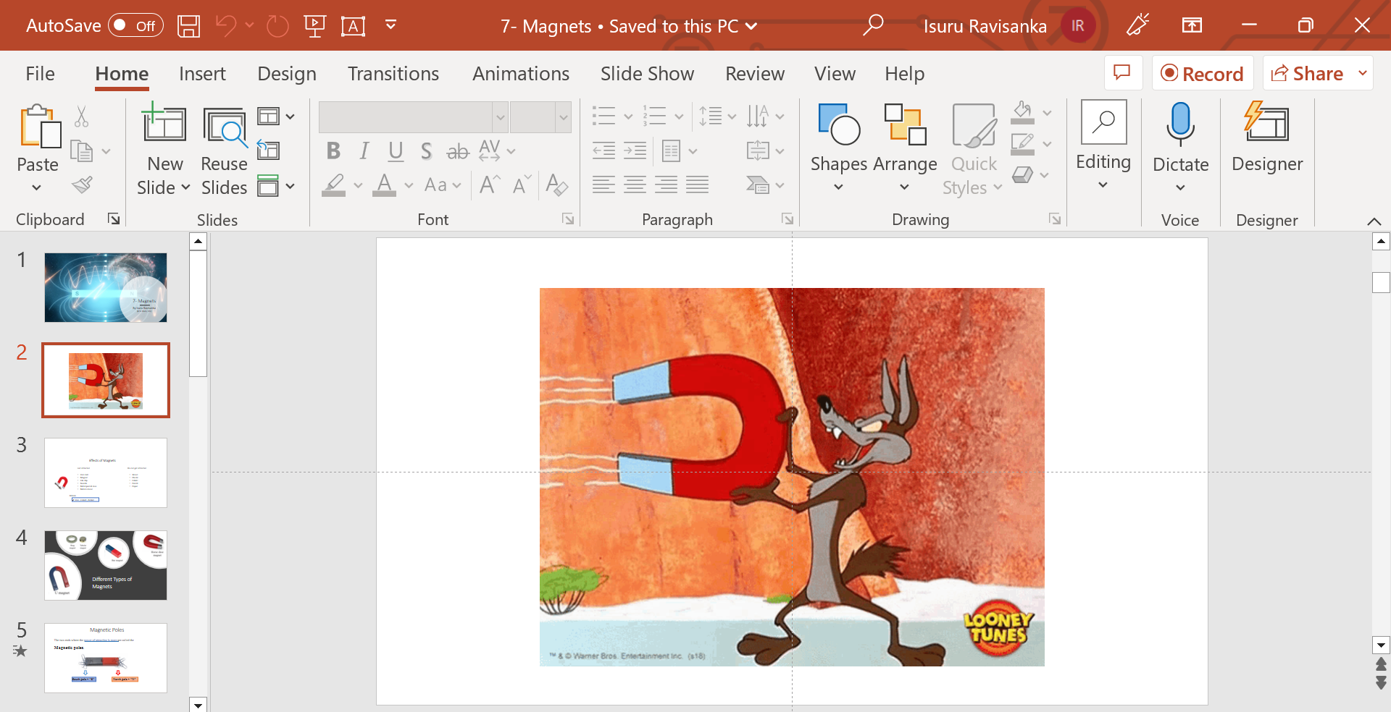The width and height of the screenshot is (1391, 712).
Task: Align text right
Action: click(666, 185)
